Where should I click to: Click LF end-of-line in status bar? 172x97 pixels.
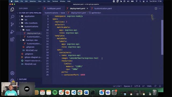point(143,86)
